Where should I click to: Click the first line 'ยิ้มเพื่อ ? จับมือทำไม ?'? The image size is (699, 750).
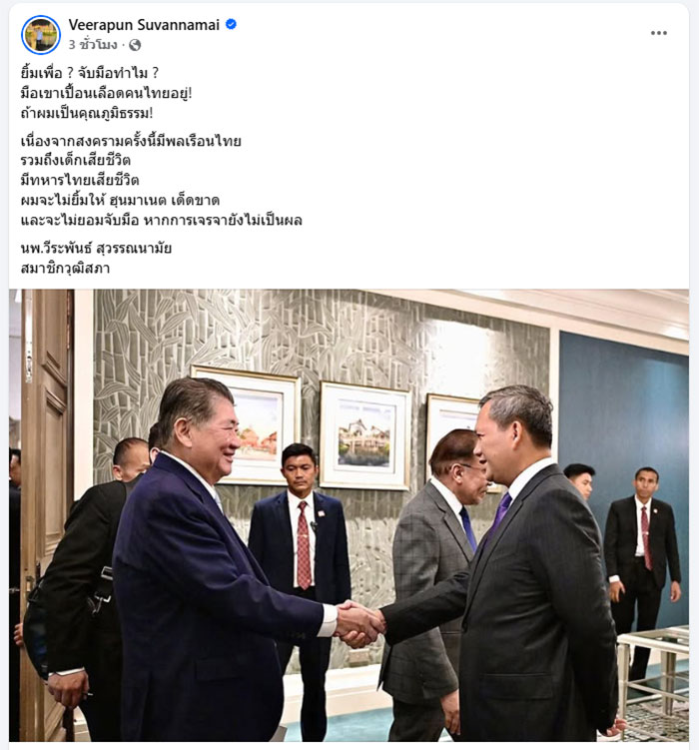90,73
